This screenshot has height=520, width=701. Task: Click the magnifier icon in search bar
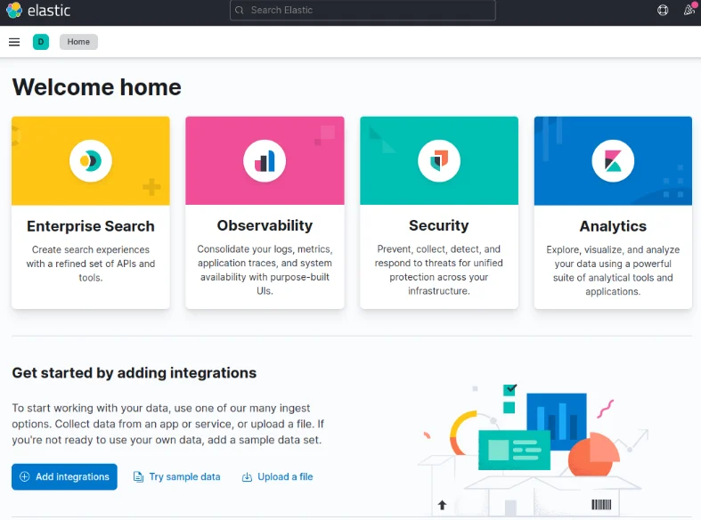pos(240,10)
